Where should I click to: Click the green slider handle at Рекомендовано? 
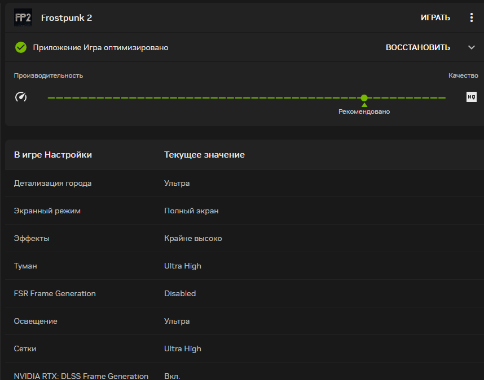tap(364, 98)
